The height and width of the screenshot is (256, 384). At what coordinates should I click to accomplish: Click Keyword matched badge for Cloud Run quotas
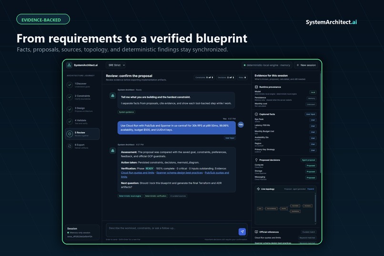pyautogui.click(x=307, y=237)
